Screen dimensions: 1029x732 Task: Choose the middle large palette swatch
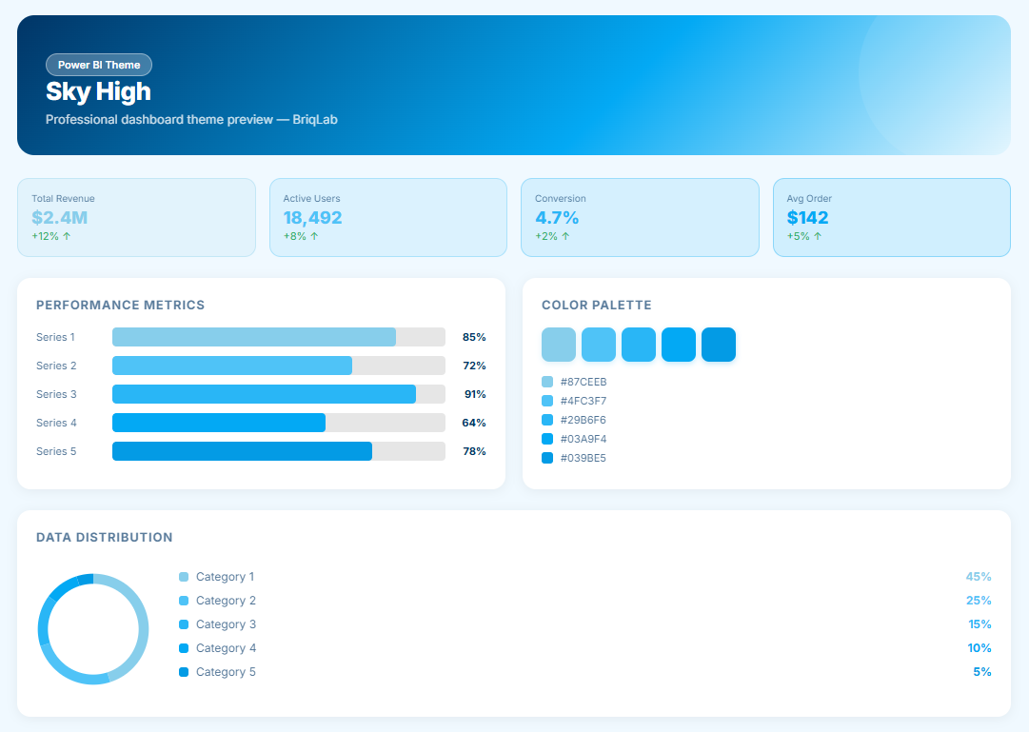tap(639, 345)
